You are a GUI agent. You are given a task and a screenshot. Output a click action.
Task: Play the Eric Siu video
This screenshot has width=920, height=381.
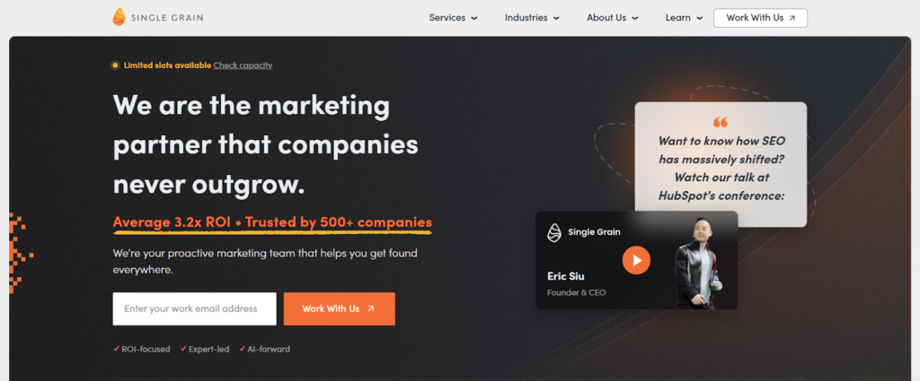(x=636, y=260)
